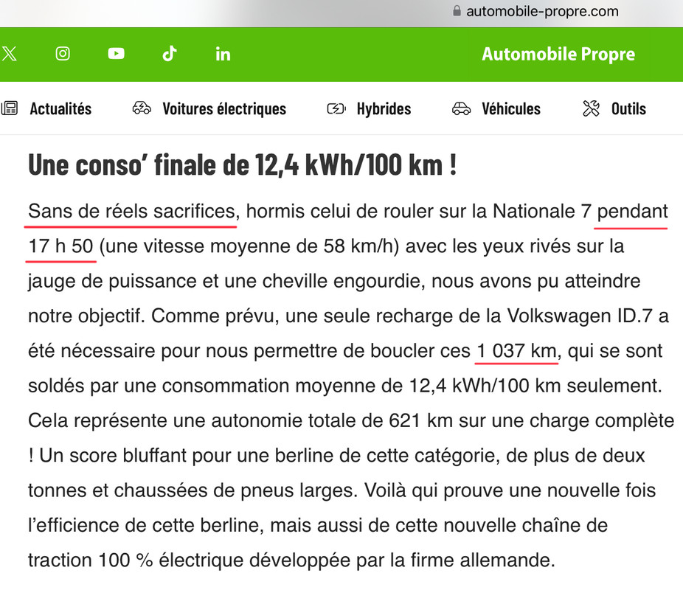Click the battery icon beside Hybrides
Screen dimensions: 683x590
336,108
